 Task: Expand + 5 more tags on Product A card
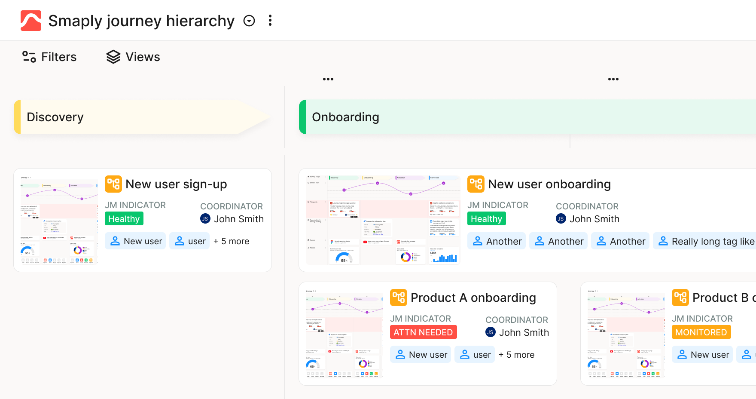pyautogui.click(x=516, y=355)
